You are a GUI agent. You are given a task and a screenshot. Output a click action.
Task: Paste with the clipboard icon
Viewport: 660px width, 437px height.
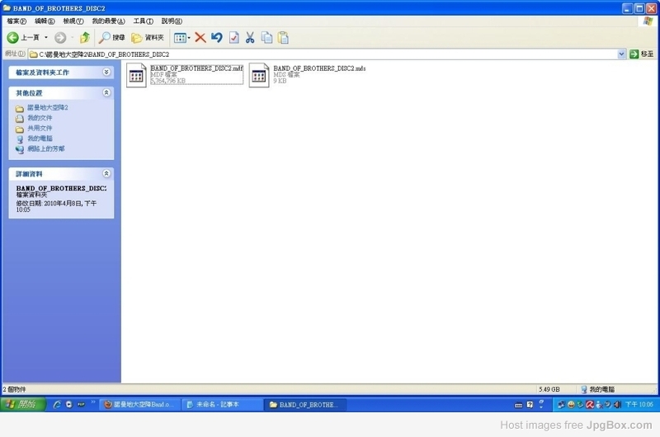click(283, 38)
